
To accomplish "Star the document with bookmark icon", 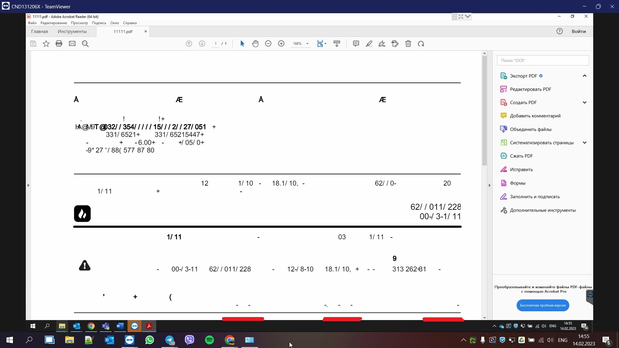I will 46,43.
